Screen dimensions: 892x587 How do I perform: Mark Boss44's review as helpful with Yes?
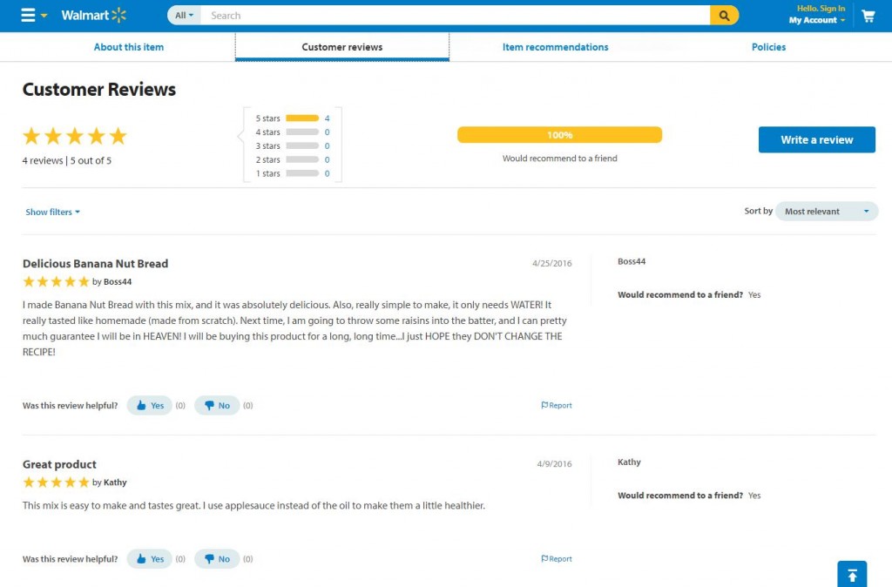click(149, 405)
